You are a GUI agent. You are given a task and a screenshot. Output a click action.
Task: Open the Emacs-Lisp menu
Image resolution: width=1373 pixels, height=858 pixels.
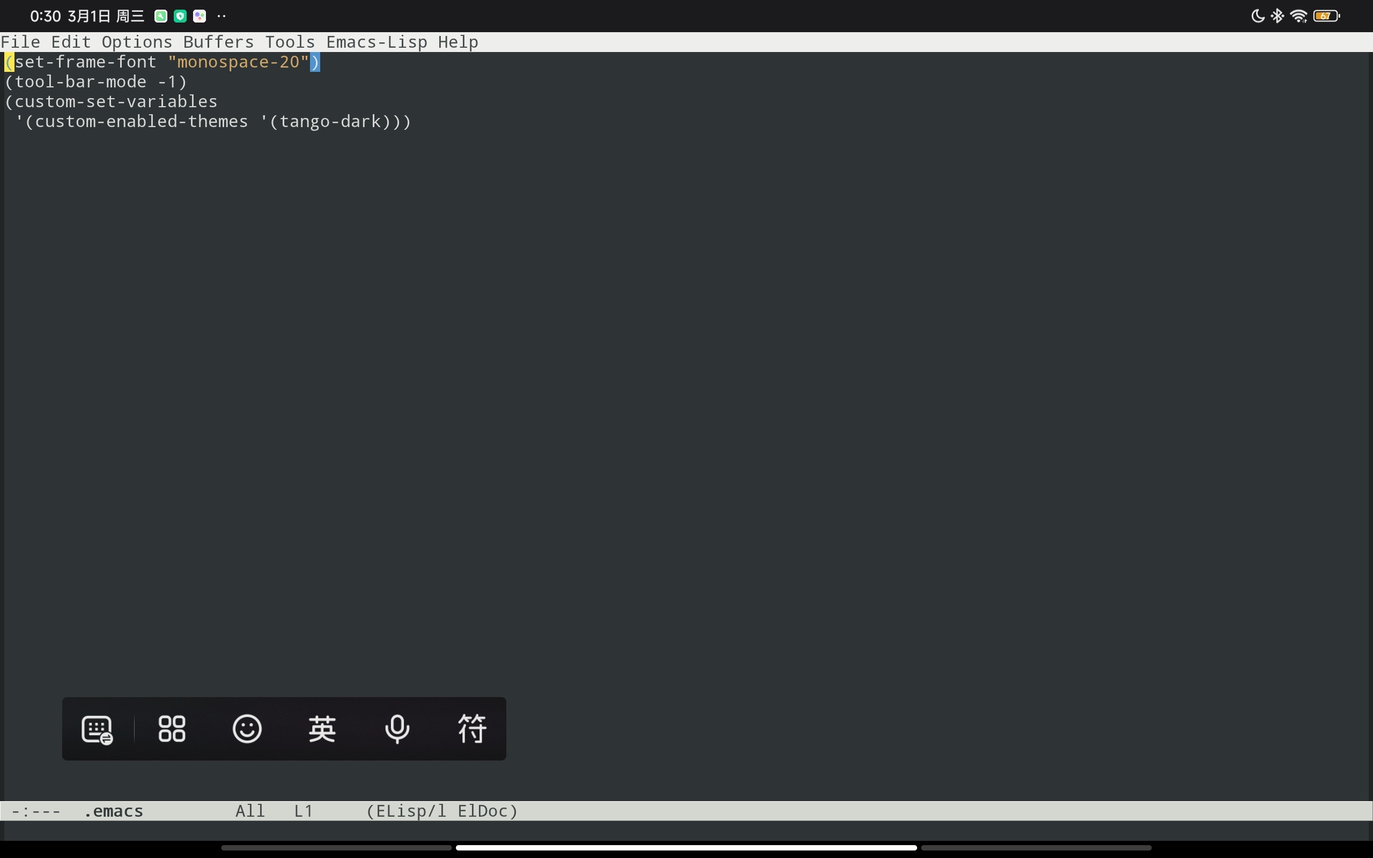(x=377, y=42)
